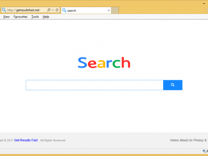Open the Home footer link
Viewport: 208px width, 156px height.
point(174,140)
